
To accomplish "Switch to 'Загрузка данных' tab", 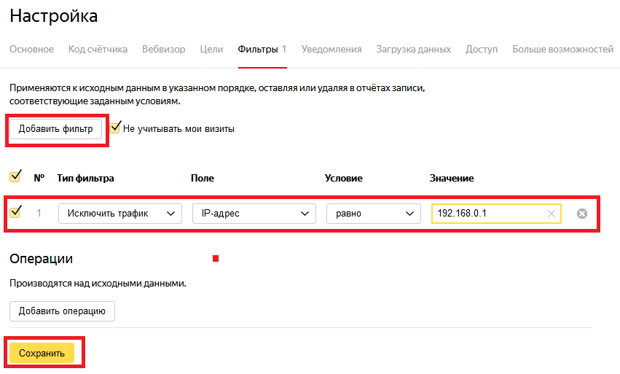I will tap(413, 50).
